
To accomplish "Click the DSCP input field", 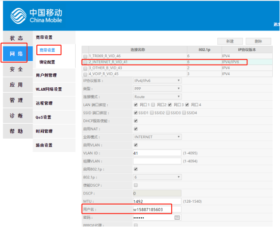I will pos(157,193).
